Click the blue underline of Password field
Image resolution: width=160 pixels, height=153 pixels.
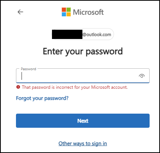[x=83, y=82]
